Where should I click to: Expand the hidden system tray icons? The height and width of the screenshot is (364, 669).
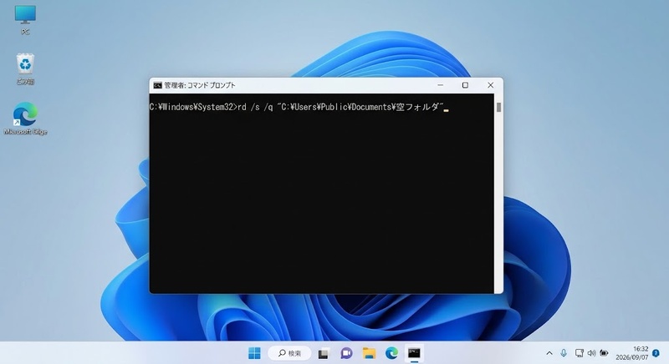pos(549,353)
